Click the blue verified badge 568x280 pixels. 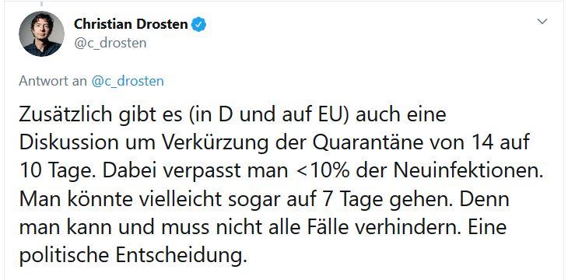pos(199,24)
